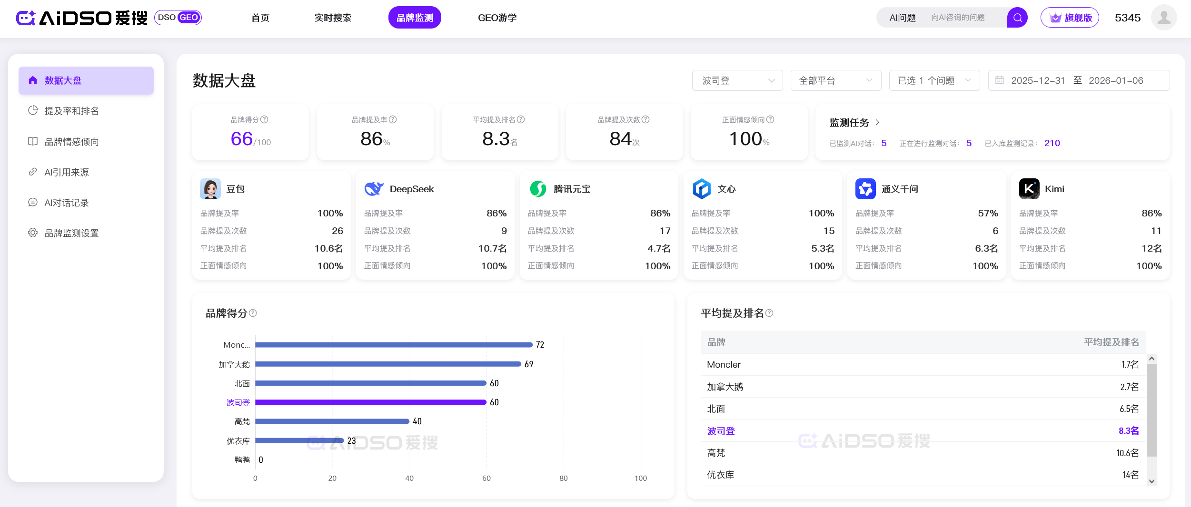Click the 豆包 avatar icon
1191x507 pixels.
[210, 189]
